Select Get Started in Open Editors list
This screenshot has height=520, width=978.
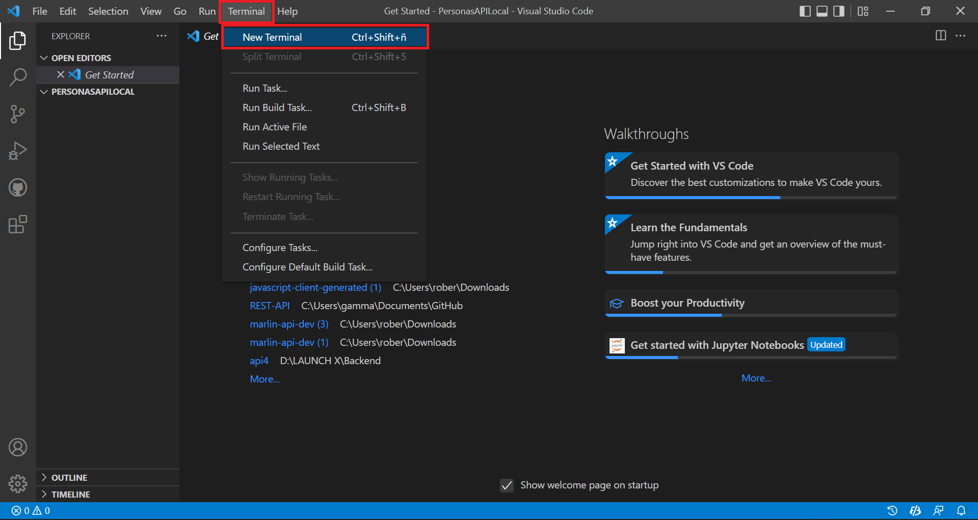point(108,75)
